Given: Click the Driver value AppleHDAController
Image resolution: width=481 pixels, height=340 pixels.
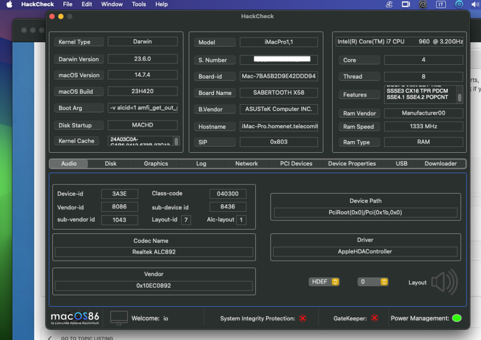Looking at the screenshot, I should click(x=365, y=252).
